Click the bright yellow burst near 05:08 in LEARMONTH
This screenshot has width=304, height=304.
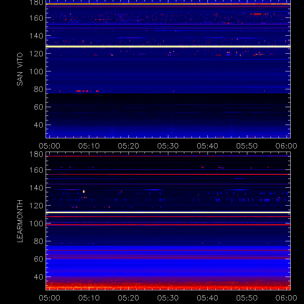(84, 192)
